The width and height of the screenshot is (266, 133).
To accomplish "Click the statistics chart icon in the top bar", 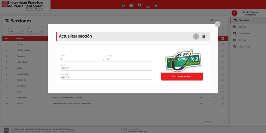I will 148,5.
